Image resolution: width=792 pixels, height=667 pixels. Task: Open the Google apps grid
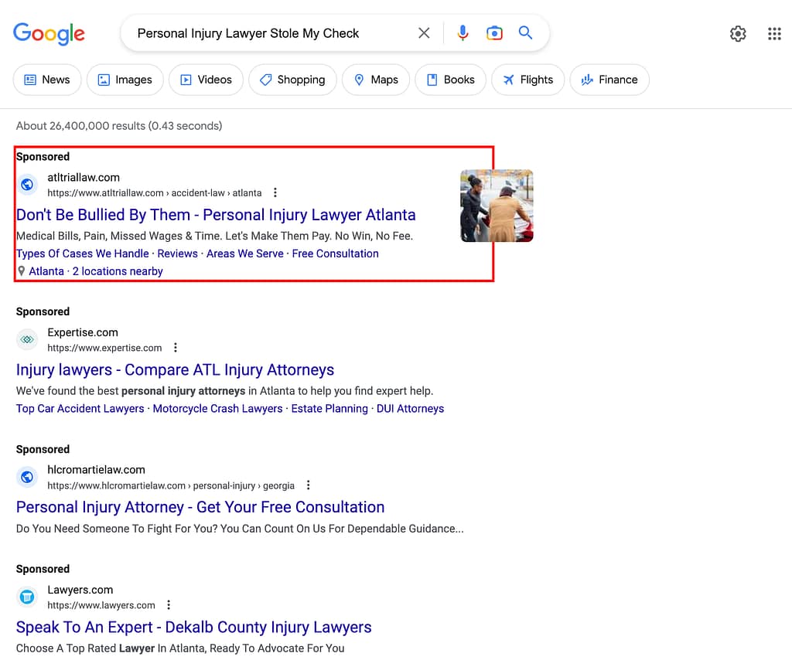[774, 34]
